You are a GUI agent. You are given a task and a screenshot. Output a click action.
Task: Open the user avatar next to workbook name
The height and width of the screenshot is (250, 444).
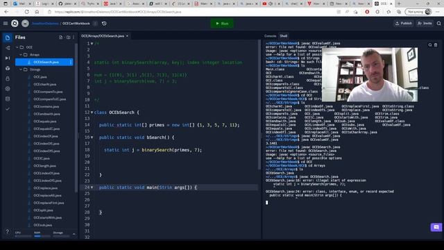click(25, 24)
